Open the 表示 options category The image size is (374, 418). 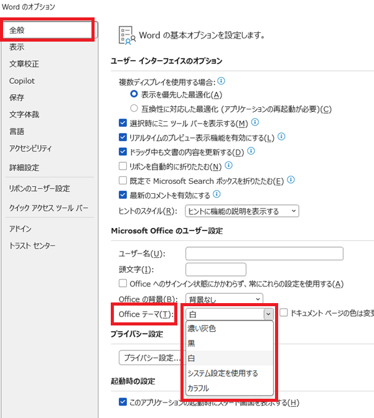pos(17,47)
